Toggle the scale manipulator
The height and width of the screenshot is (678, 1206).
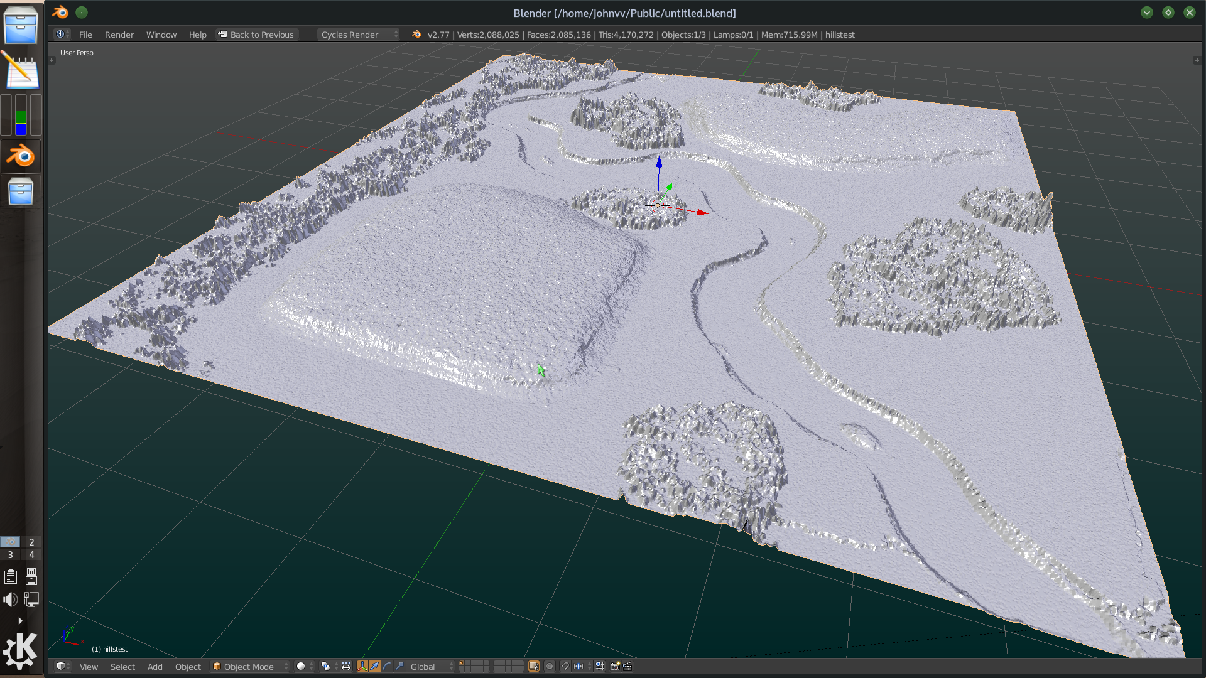coord(399,666)
